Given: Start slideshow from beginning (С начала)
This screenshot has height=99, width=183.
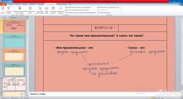Looking at the screenshot, I should 3,10.
